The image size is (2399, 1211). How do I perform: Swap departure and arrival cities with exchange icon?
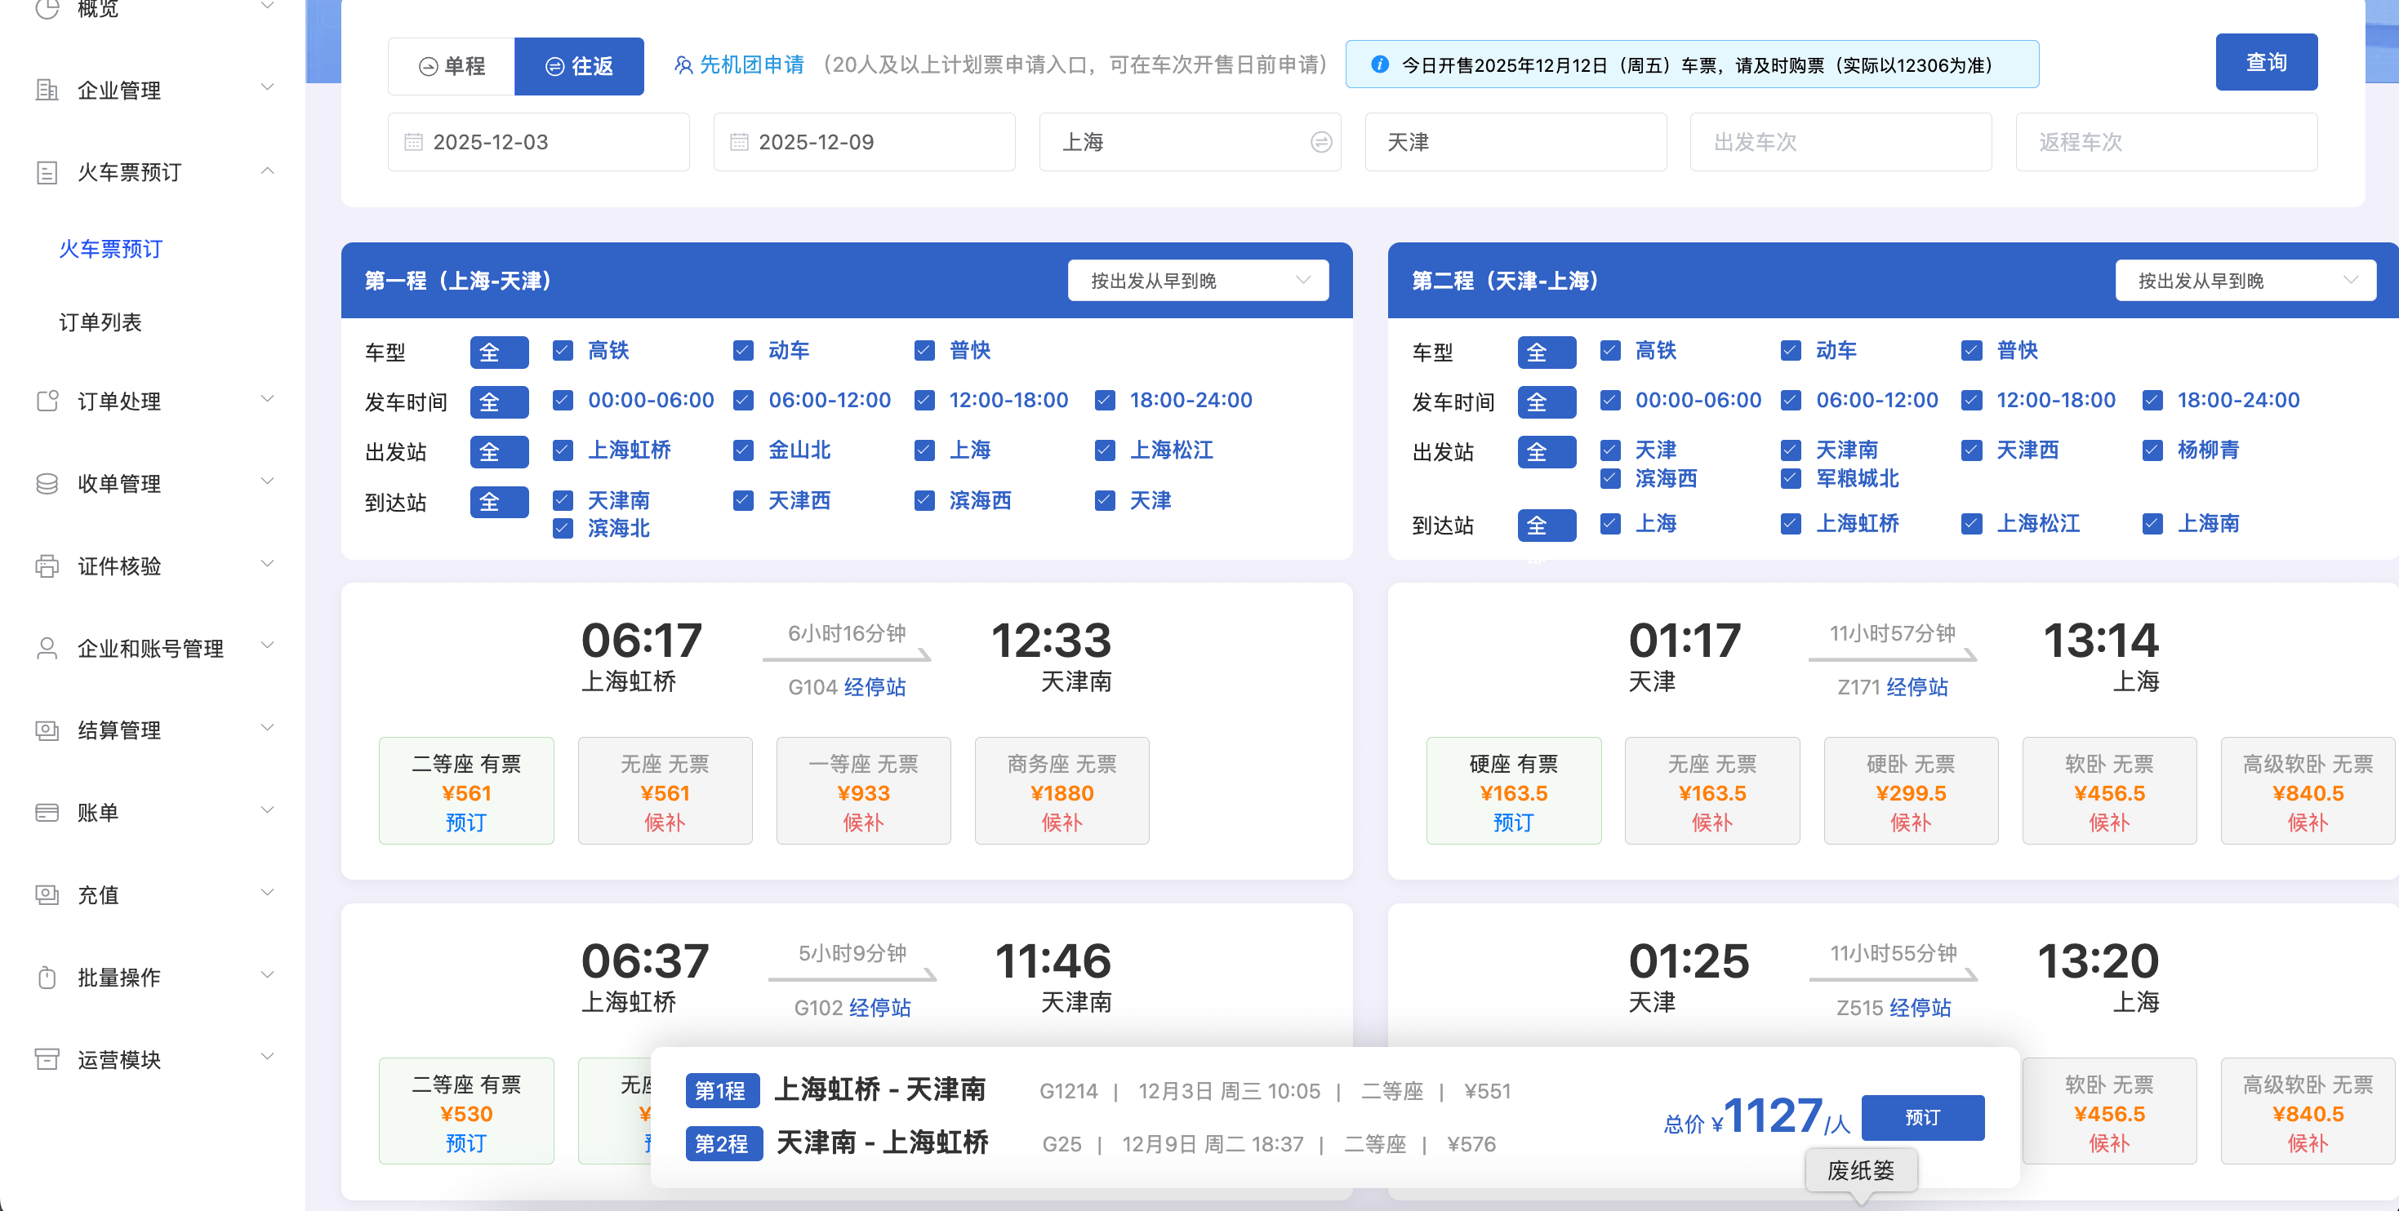click(x=1321, y=141)
